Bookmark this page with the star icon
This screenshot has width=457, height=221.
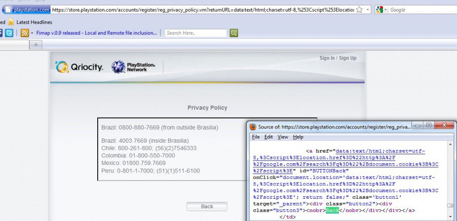pyautogui.click(x=359, y=10)
